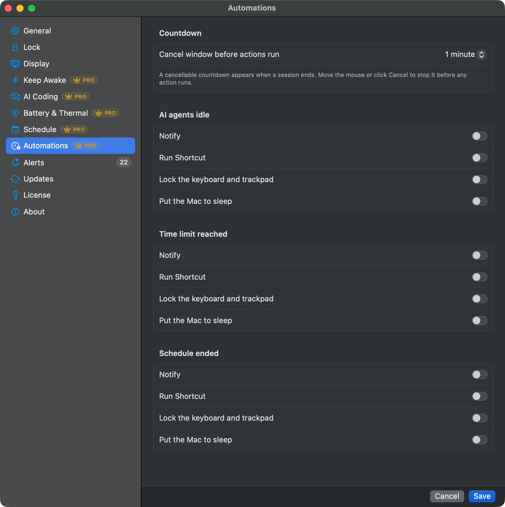505x507 pixels.
Task: Click the Cancel button
Action: pos(447,496)
